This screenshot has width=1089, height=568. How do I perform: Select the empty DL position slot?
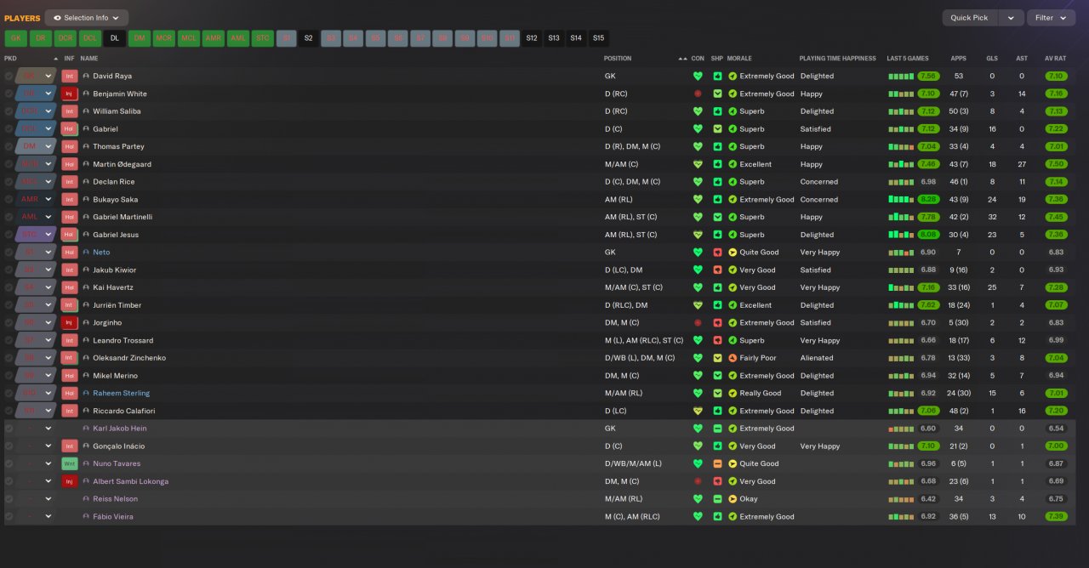[x=115, y=38]
